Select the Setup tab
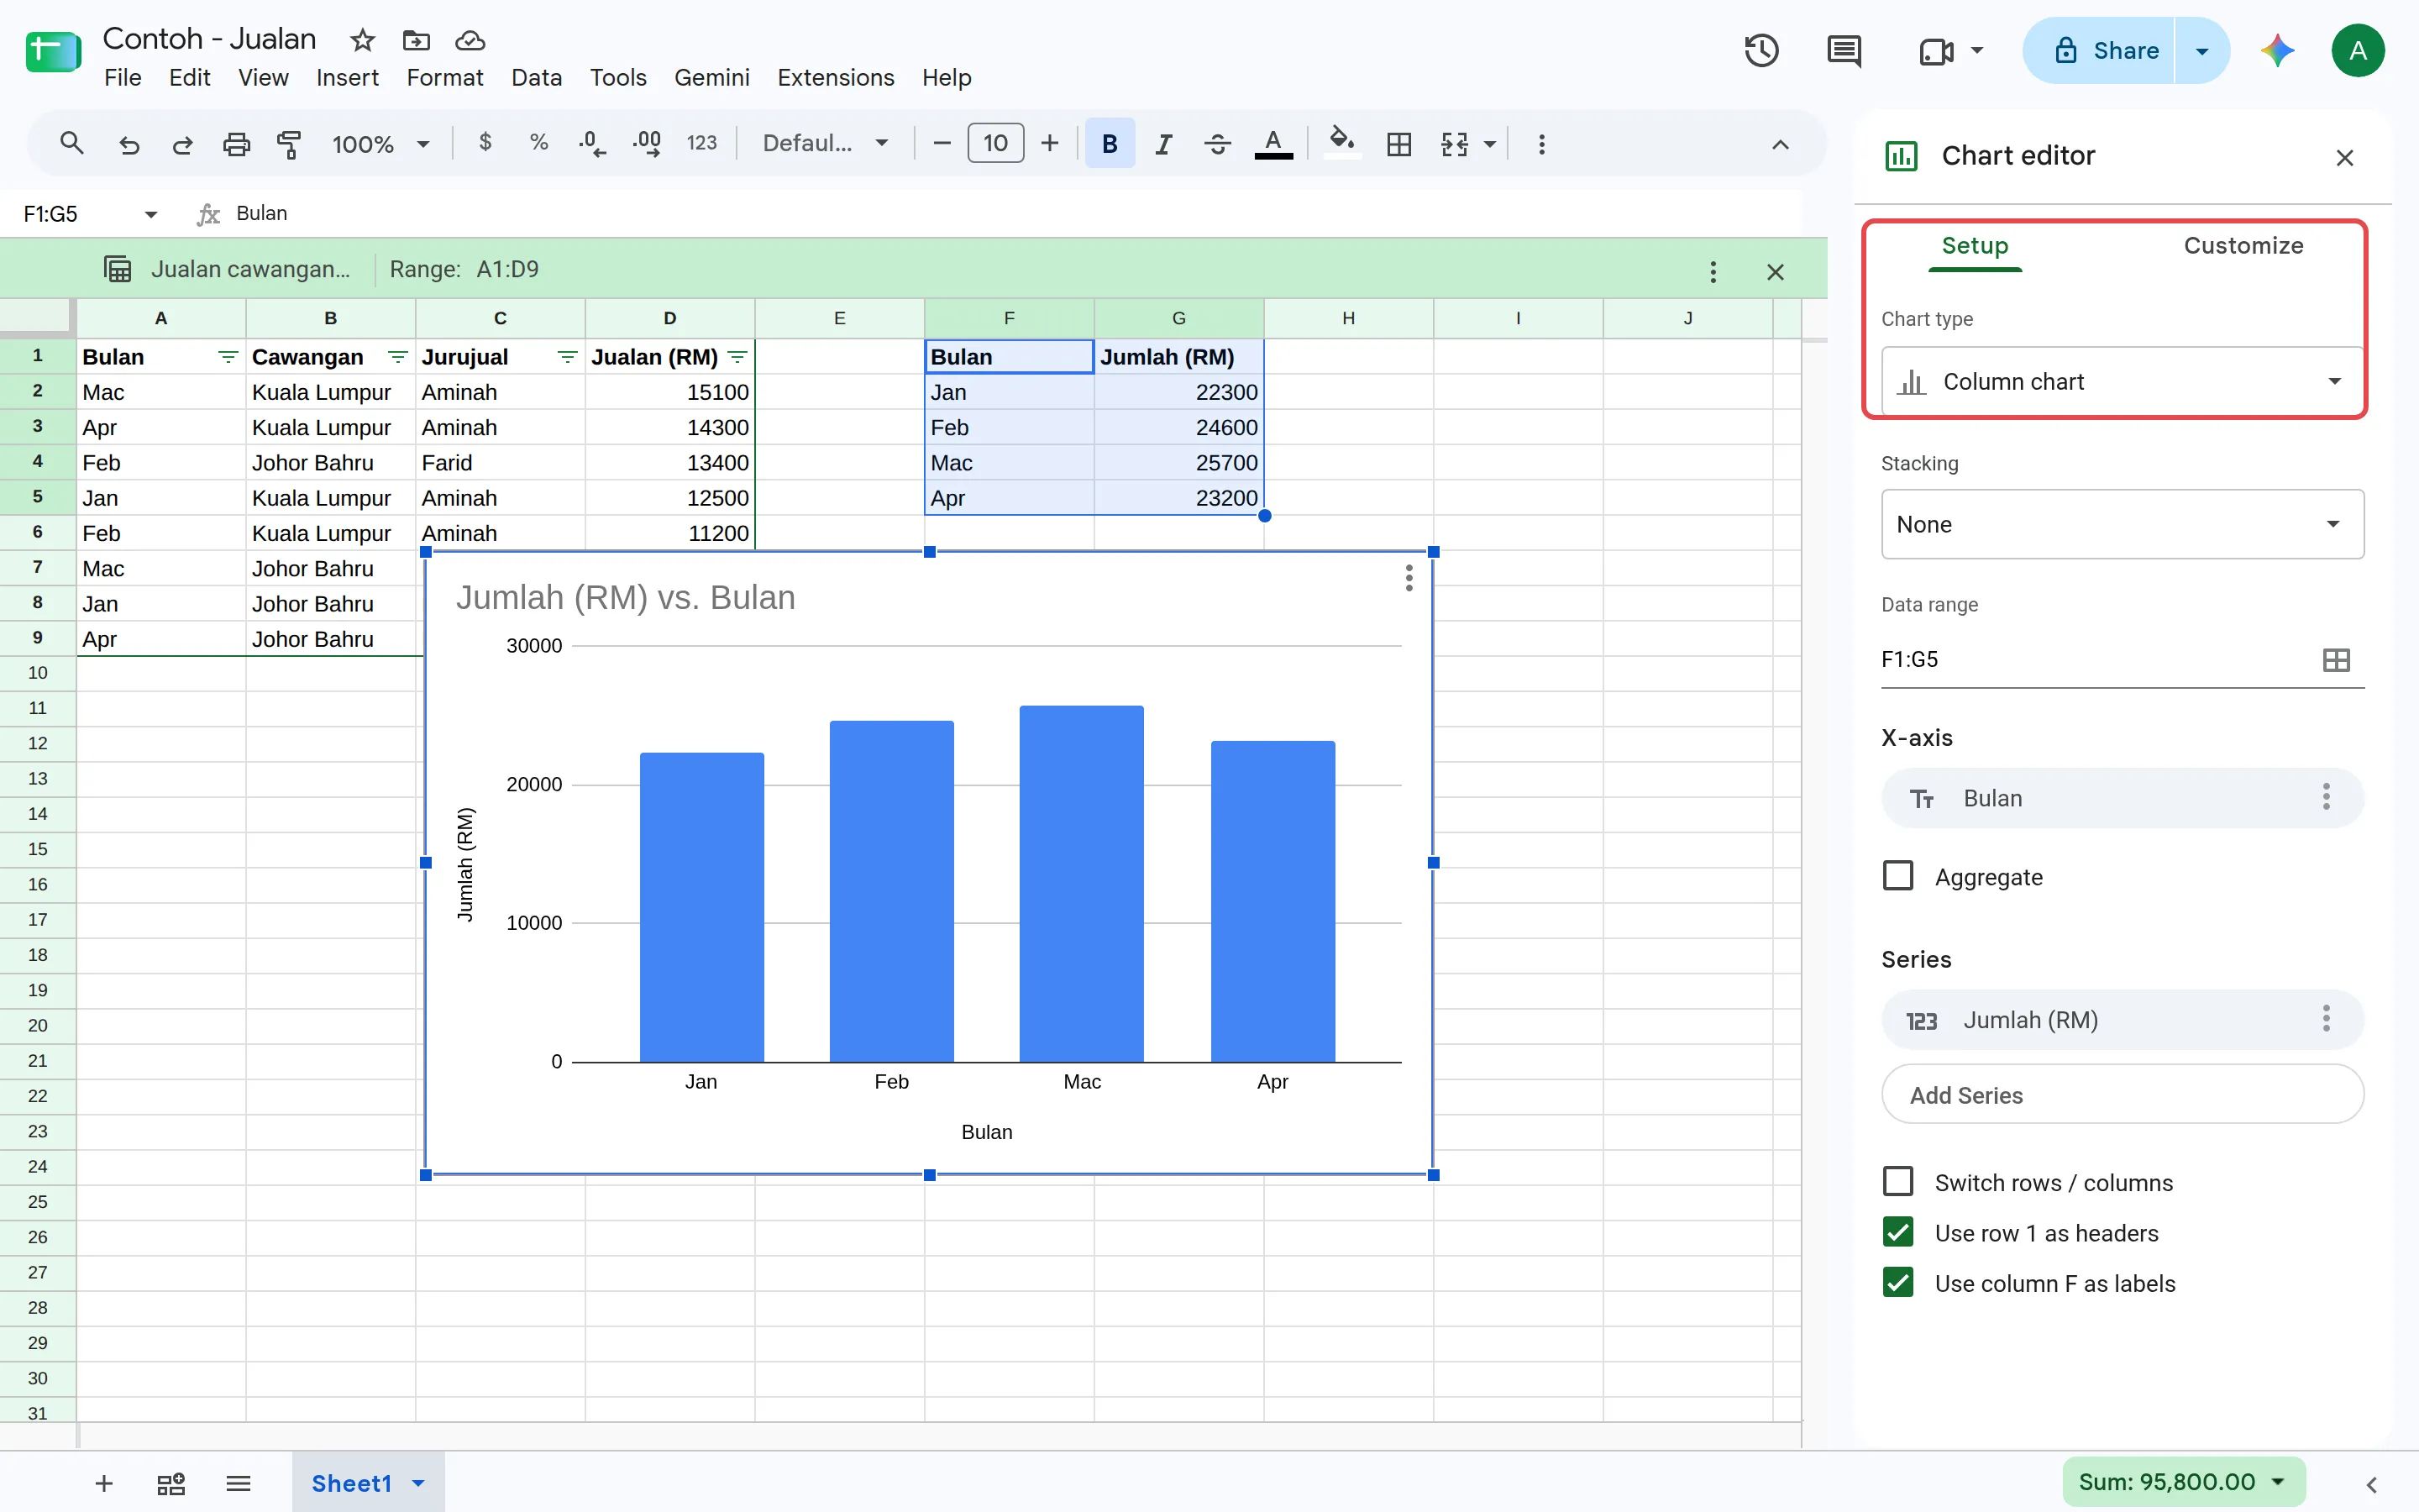2419x1512 pixels. pyautogui.click(x=1974, y=246)
